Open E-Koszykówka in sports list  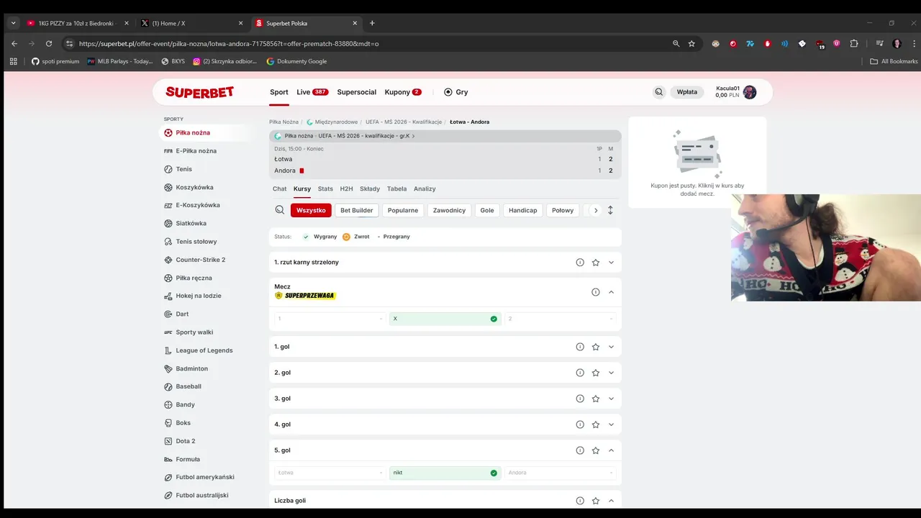(192, 205)
